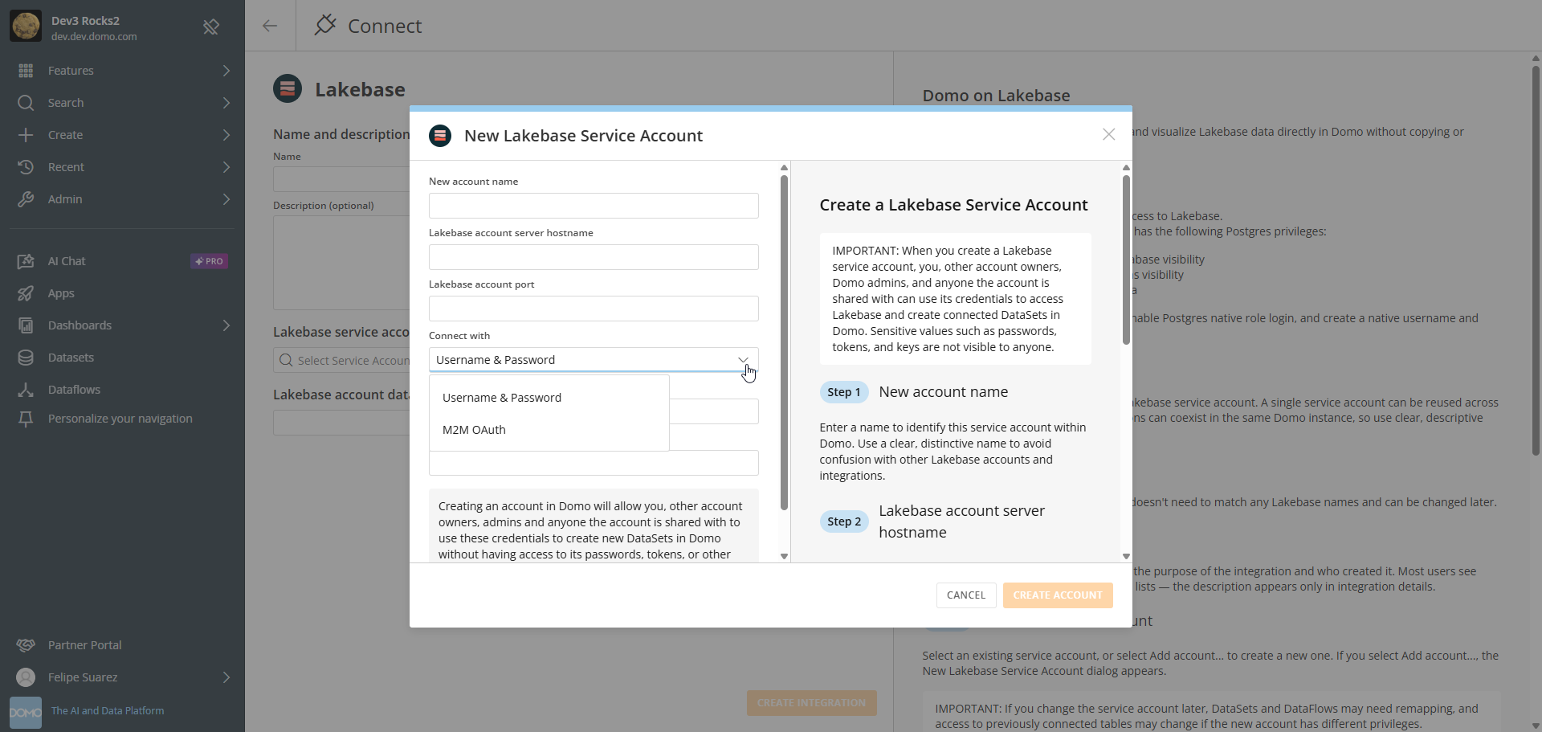Expand the Felipe Suarez user menu chevron
The image size is (1542, 732).
tap(226, 677)
